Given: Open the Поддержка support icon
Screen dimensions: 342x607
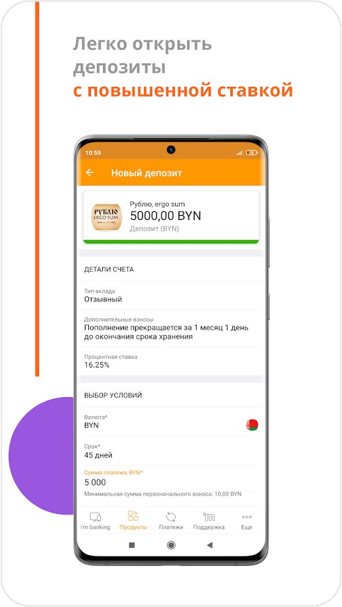Looking at the screenshot, I should [x=209, y=517].
